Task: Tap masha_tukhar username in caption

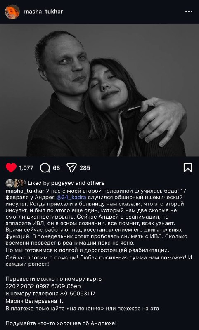Action: coord(25,191)
